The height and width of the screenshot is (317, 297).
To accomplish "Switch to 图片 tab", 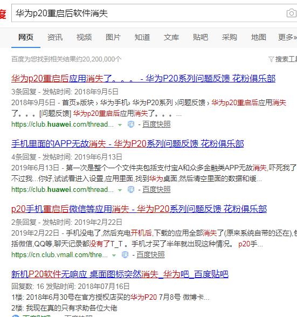I will tap(113, 37).
